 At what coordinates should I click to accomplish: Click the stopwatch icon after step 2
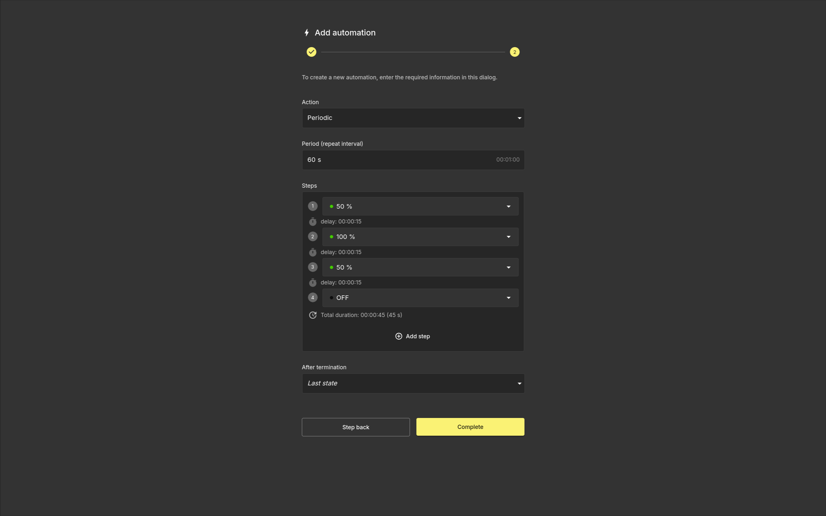[x=313, y=252]
